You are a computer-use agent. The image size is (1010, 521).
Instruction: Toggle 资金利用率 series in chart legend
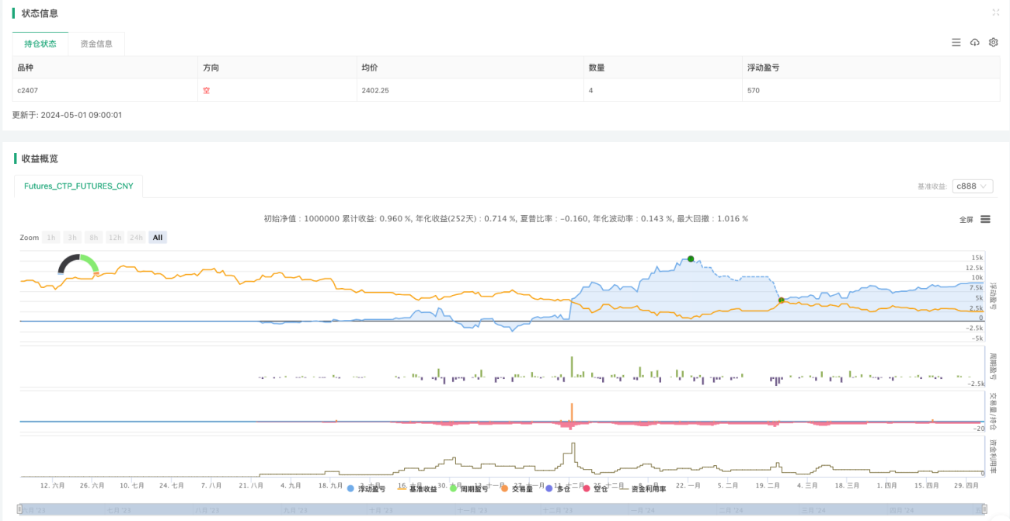point(644,489)
